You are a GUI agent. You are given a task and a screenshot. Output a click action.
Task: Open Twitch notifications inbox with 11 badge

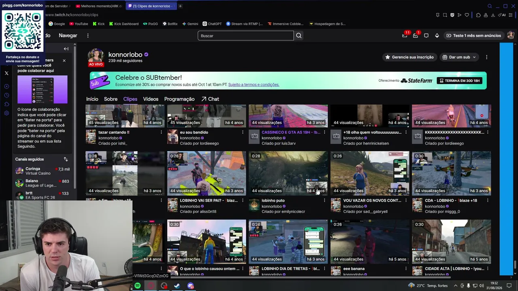[x=405, y=36]
